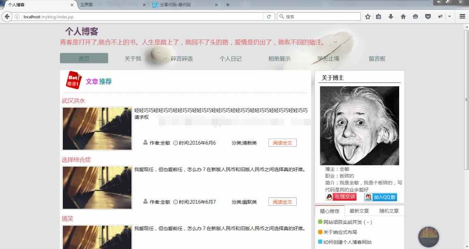Open the 搞笑 article title

67,219
